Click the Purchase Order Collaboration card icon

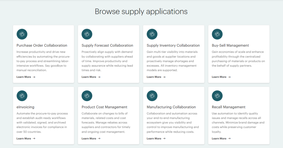[22, 34]
